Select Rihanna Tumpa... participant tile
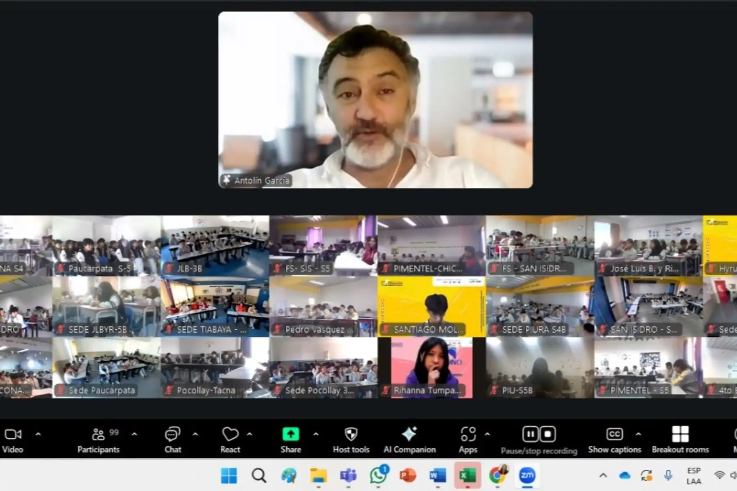Viewport: 737px width, 491px height. click(432, 367)
